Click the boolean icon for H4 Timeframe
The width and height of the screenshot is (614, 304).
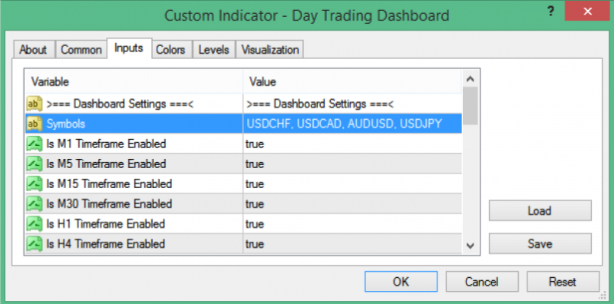click(x=35, y=243)
